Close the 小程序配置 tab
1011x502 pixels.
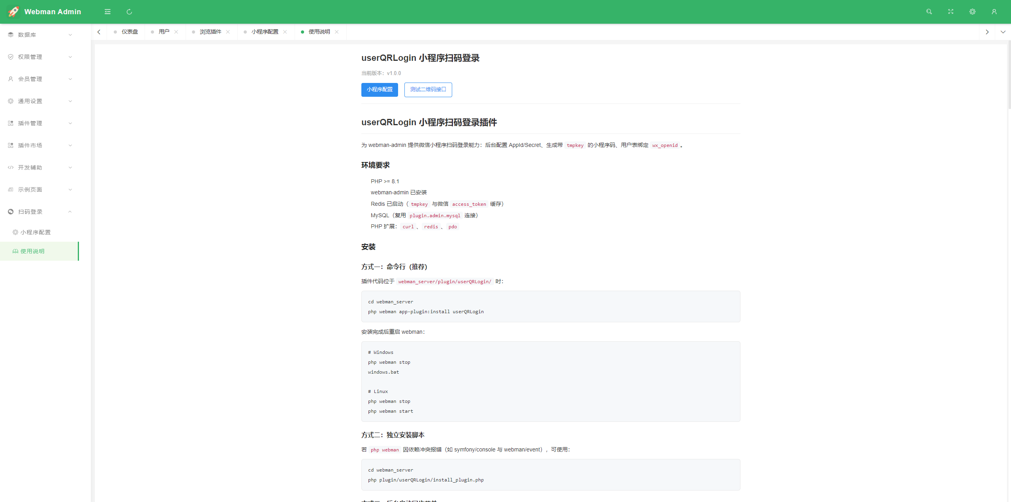[x=285, y=32]
